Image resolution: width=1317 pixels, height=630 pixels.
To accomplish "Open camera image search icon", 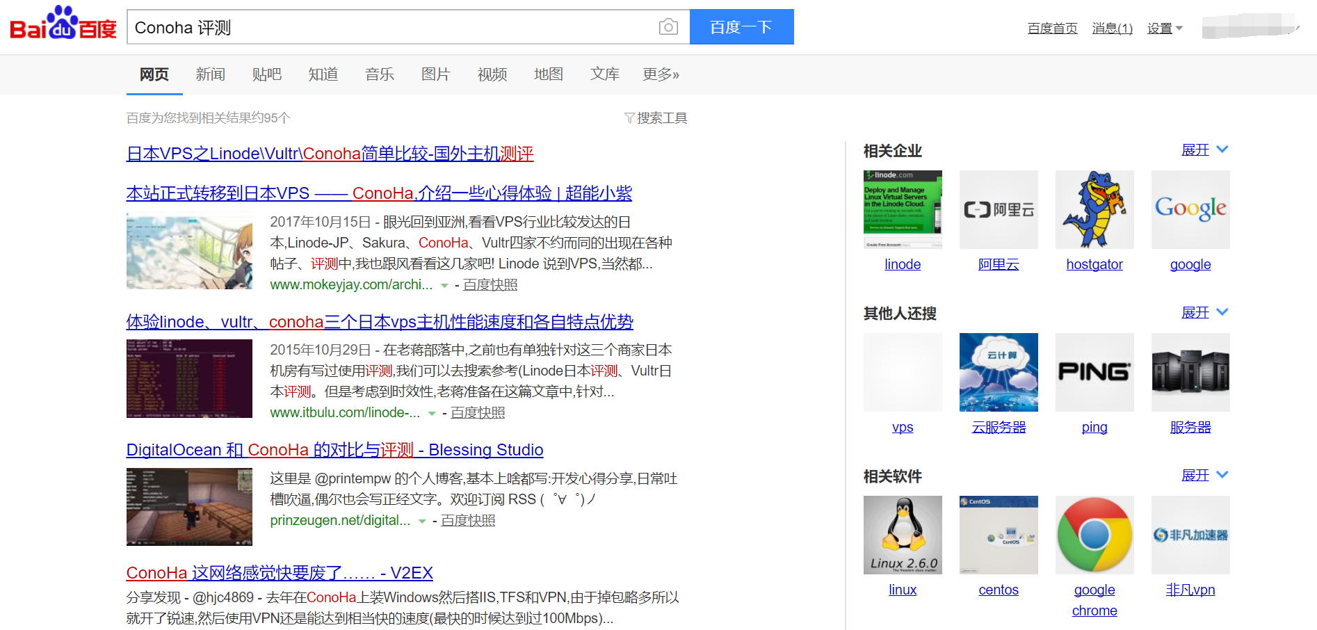I will click(668, 27).
